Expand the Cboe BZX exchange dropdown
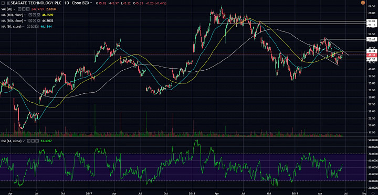378x195 pixels. pyautogui.click(x=91, y=3)
